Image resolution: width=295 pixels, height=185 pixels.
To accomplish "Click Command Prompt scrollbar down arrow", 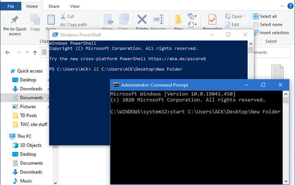I will [x=286, y=181].
